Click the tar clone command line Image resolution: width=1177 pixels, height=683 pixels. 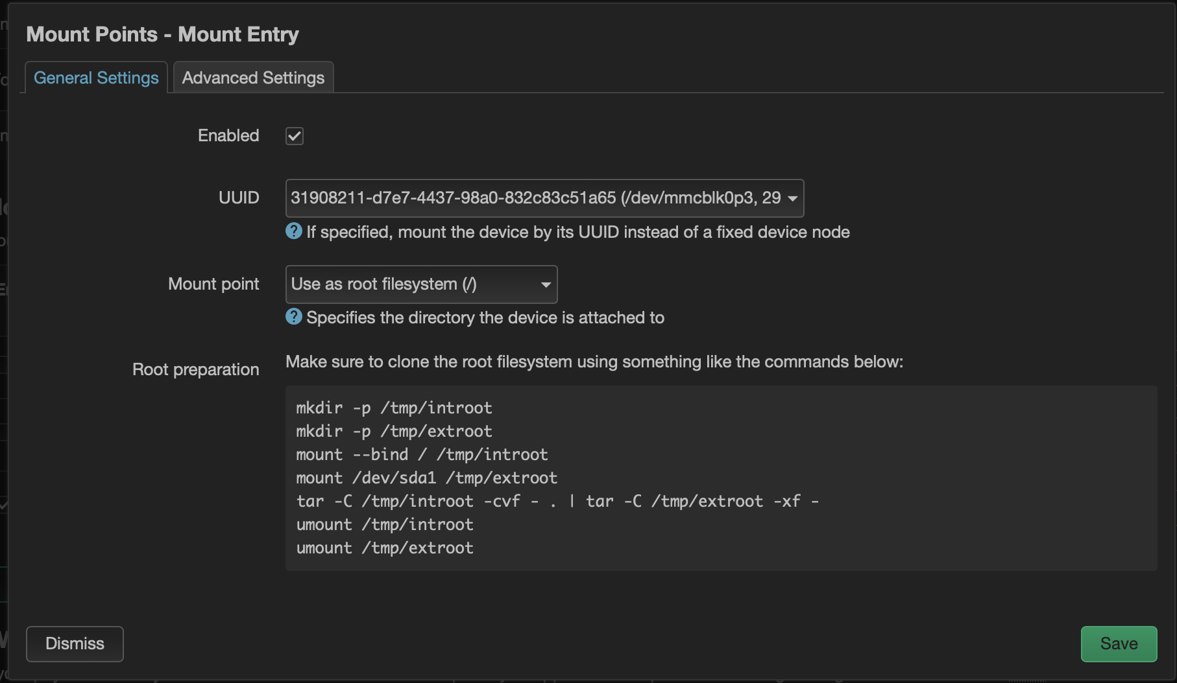pos(557,501)
